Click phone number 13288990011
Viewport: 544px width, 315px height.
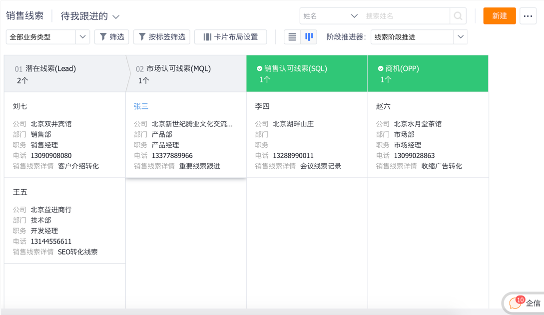coord(293,156)
